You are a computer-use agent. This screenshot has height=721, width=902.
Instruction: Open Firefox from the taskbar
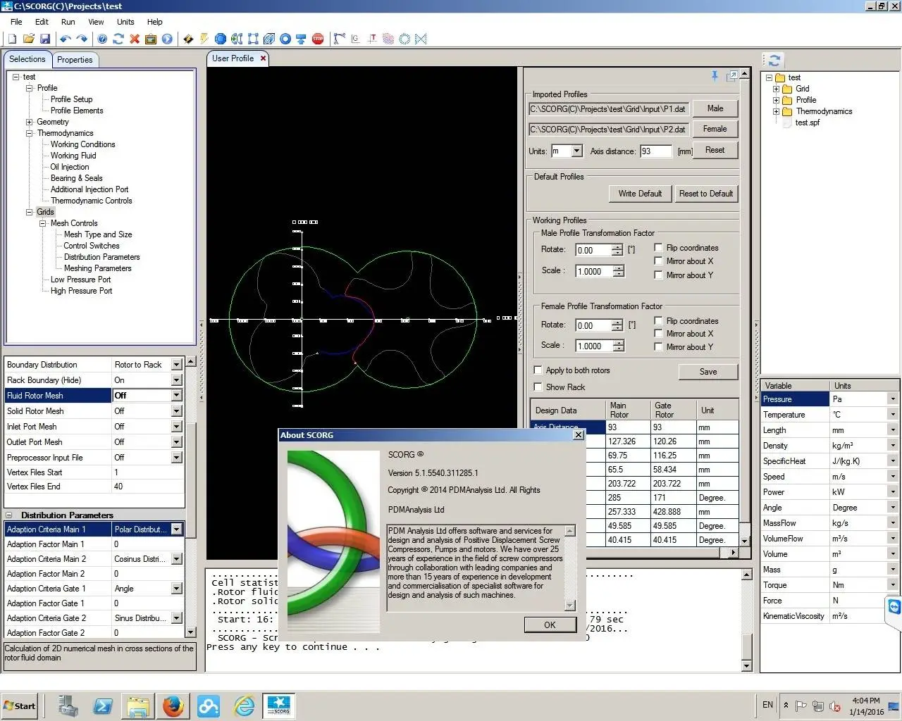pos(173,706)
